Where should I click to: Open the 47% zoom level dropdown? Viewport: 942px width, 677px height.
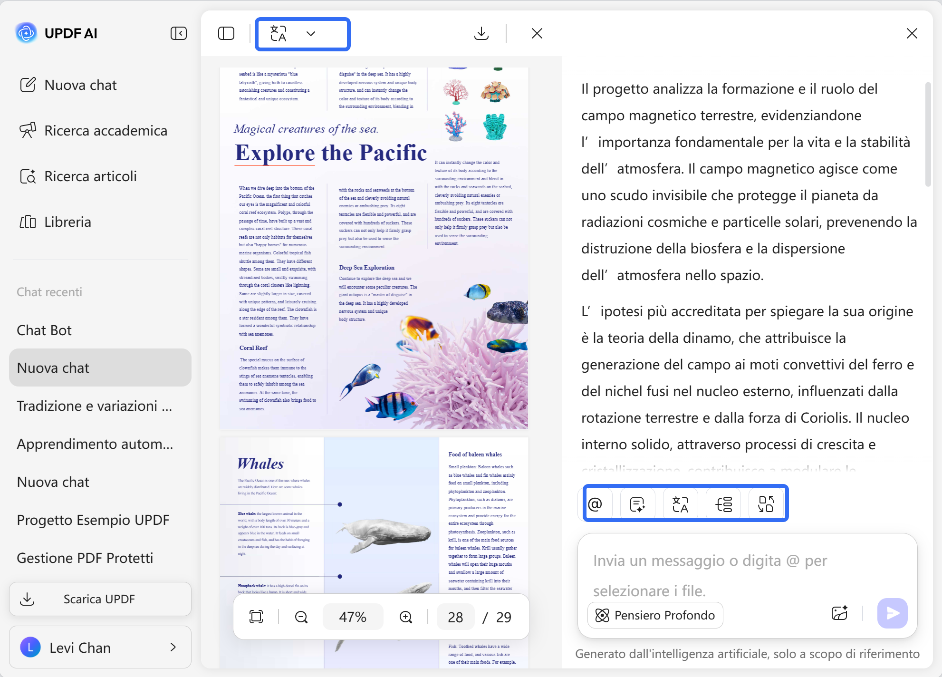[353, 617]
